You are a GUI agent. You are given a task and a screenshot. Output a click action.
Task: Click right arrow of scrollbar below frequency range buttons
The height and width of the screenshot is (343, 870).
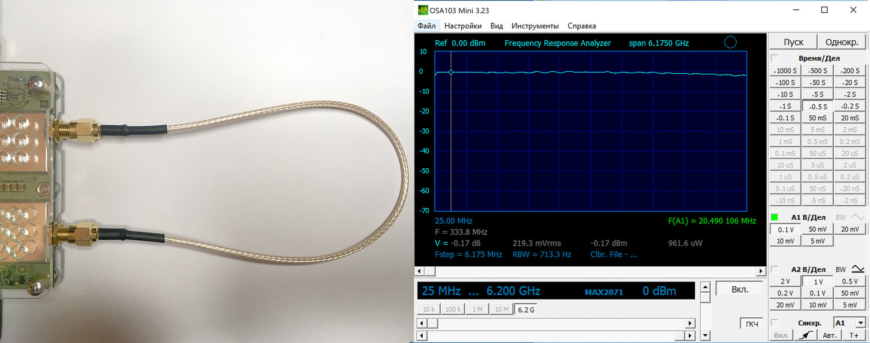[690, 323]
